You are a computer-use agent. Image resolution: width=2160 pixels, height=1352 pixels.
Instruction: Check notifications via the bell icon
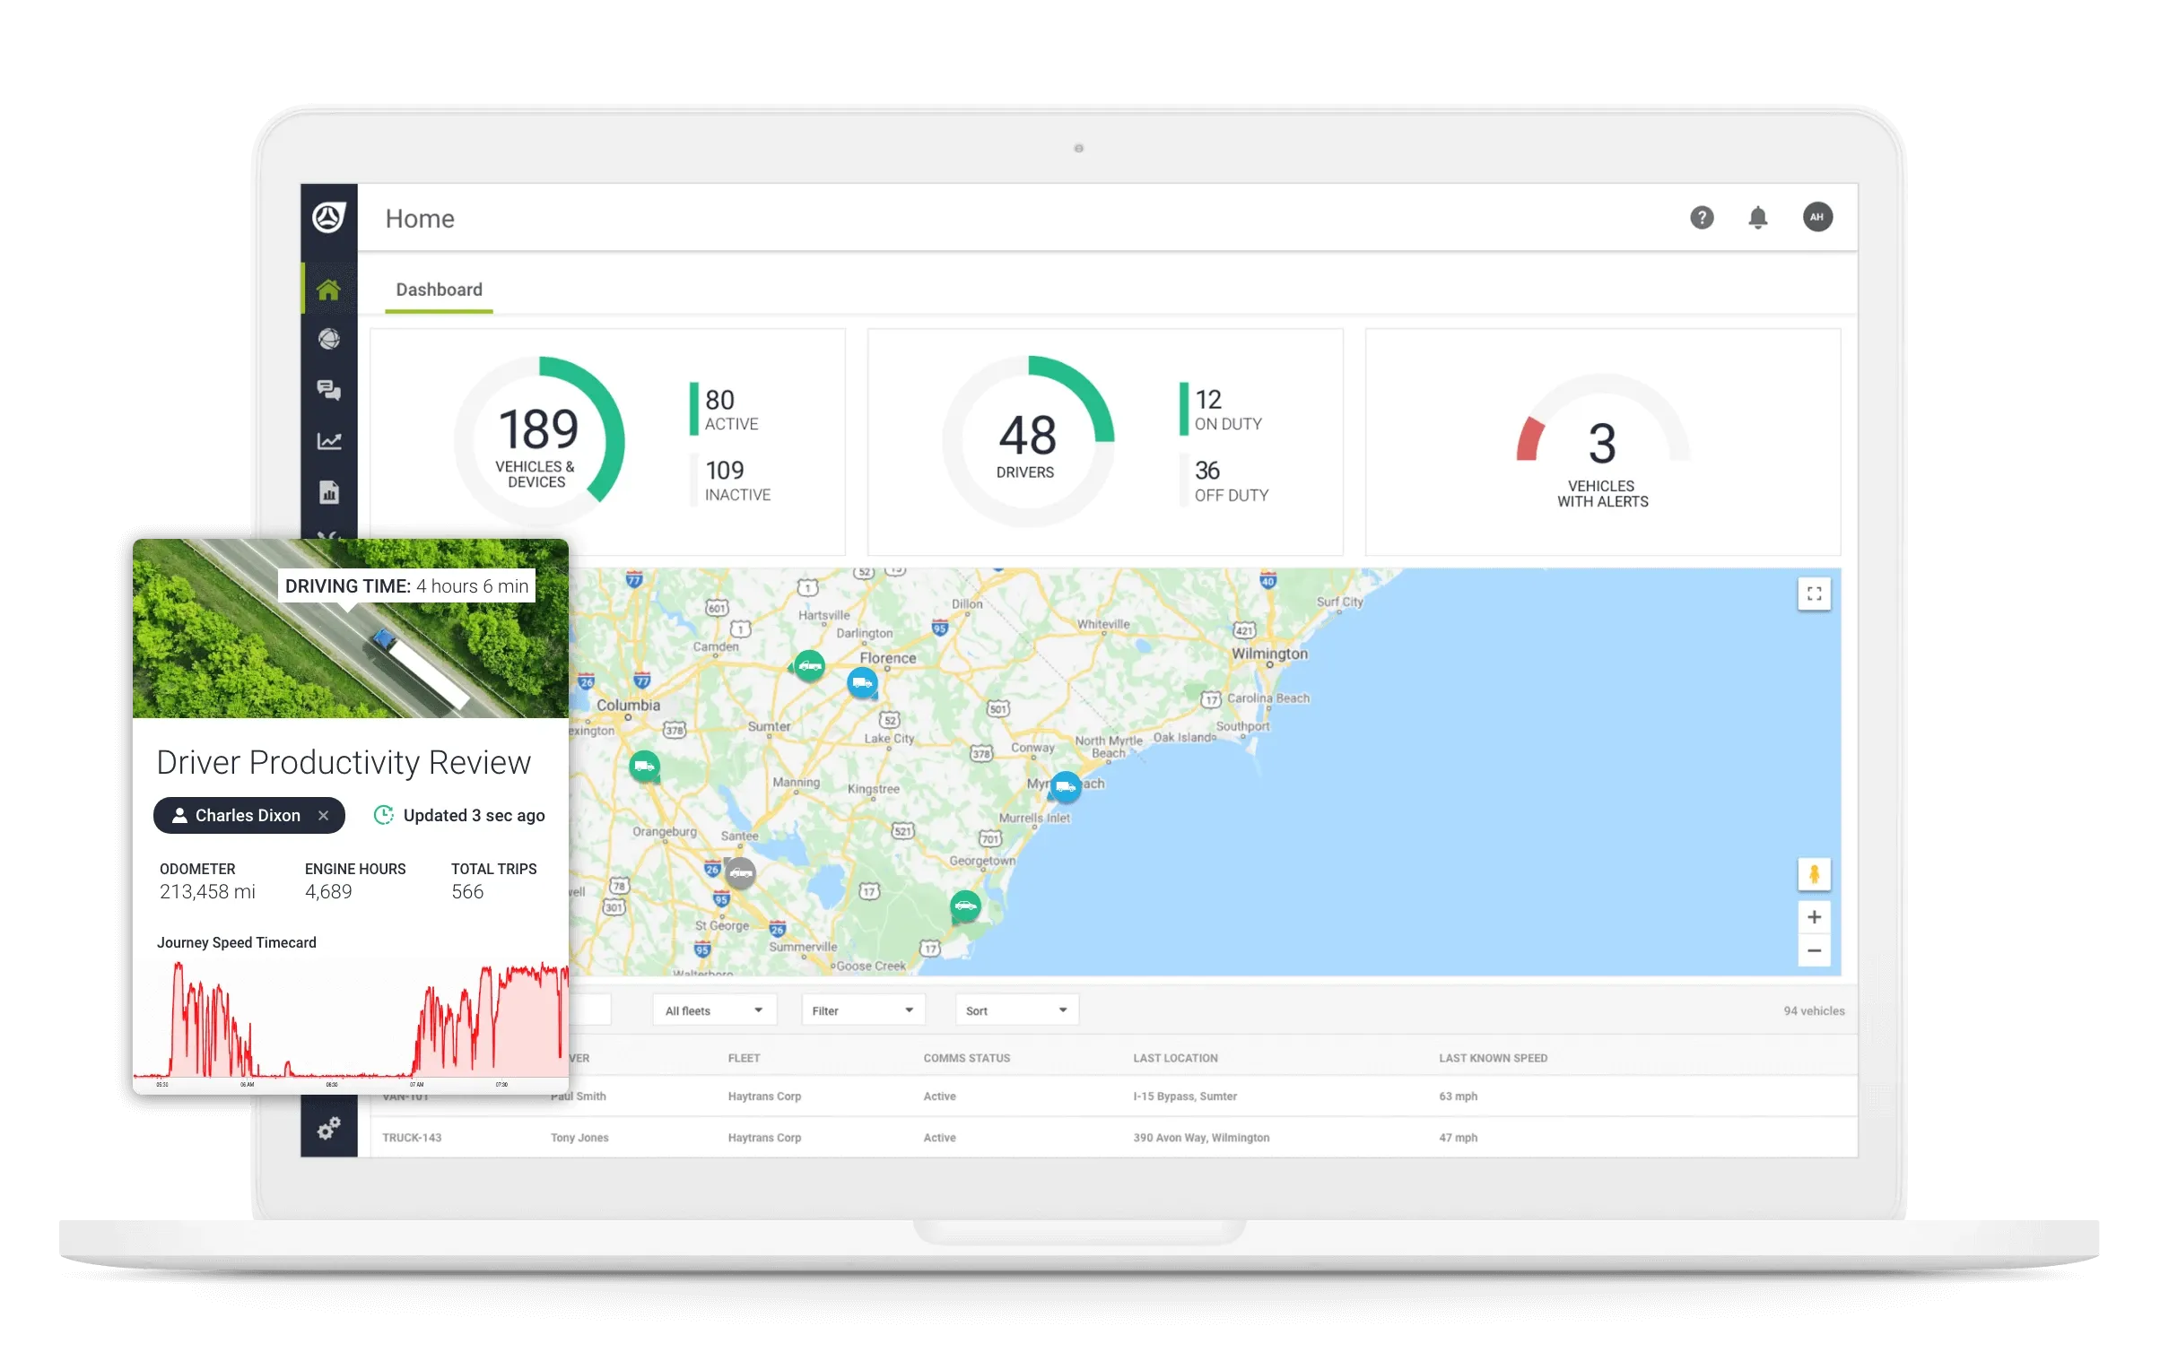tap(1758, 217)
